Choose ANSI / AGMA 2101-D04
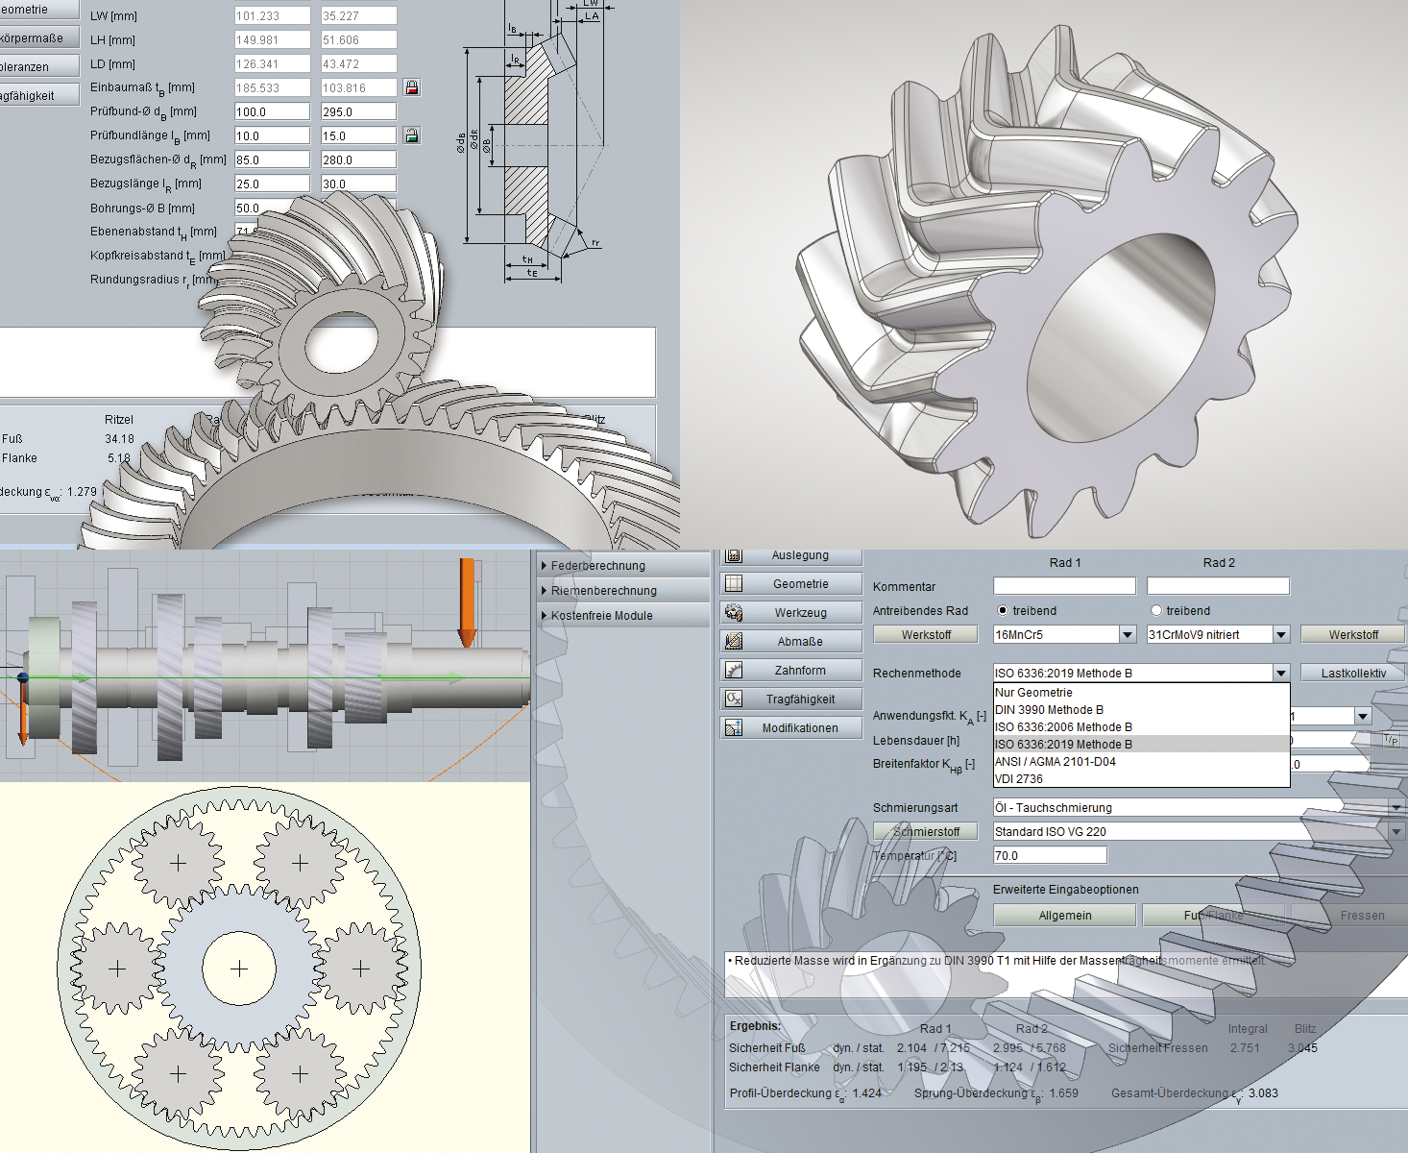Viewport: 1408px width, 1153px height. point(1141,762)
